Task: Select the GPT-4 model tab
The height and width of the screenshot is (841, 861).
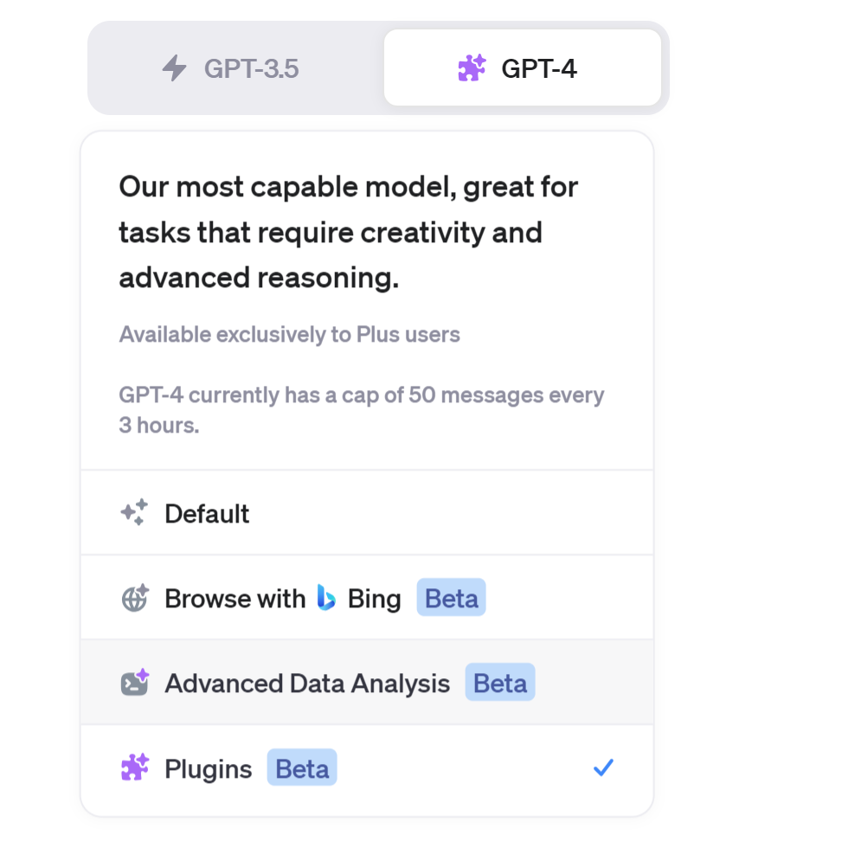Action: pos(522,68)
